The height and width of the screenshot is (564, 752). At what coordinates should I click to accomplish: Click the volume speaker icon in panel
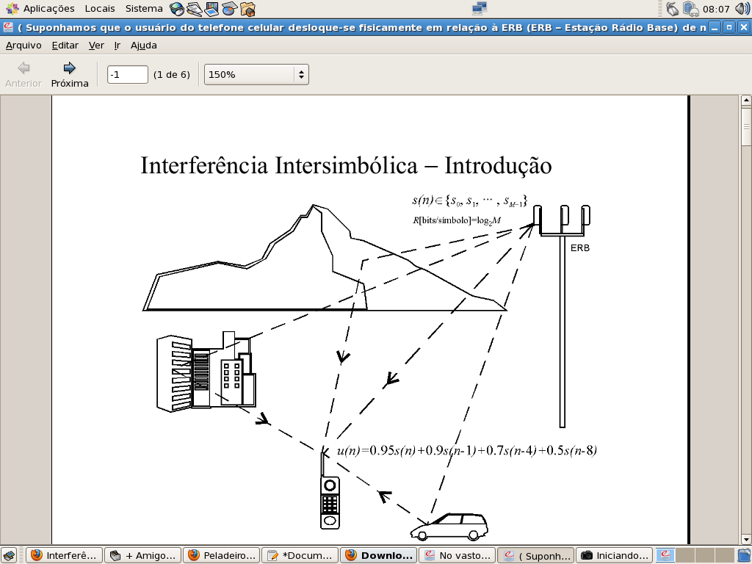[x=742, y=9]
